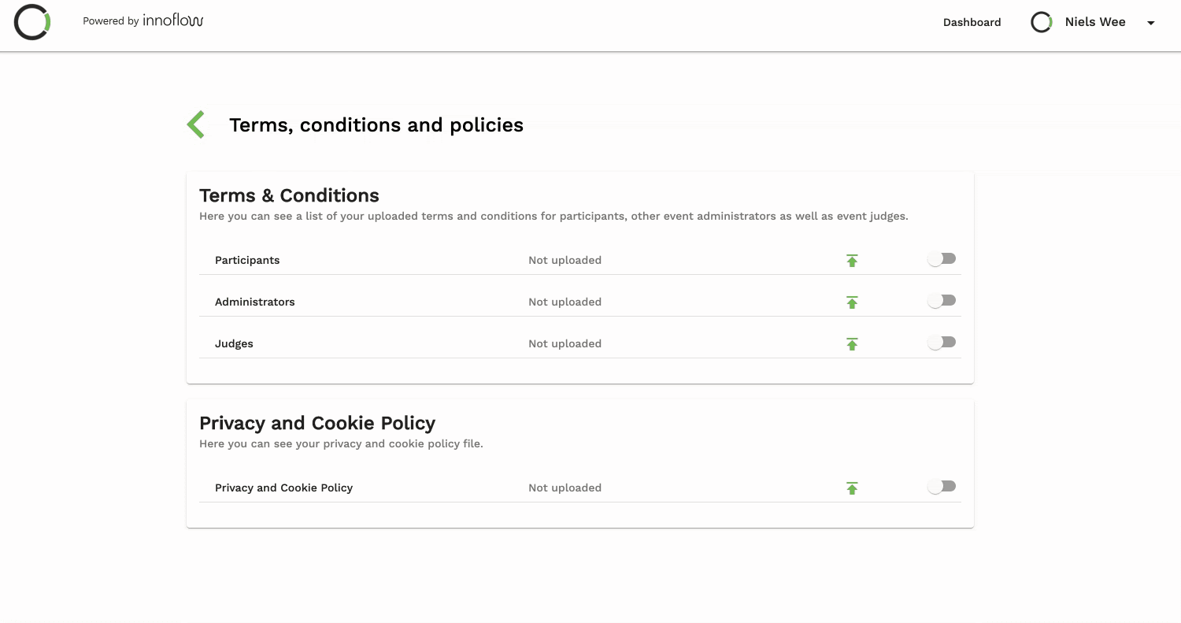The width and height of the screenshot is (1181, 623).
Task: Open the user menu dropdown arrow
Action: click(x=1150, y=23)
